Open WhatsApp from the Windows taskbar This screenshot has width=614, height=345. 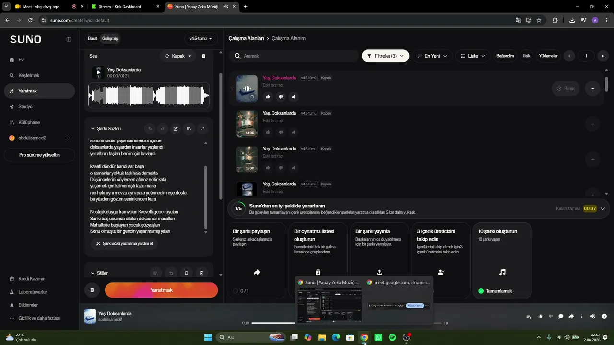(378, 337)
